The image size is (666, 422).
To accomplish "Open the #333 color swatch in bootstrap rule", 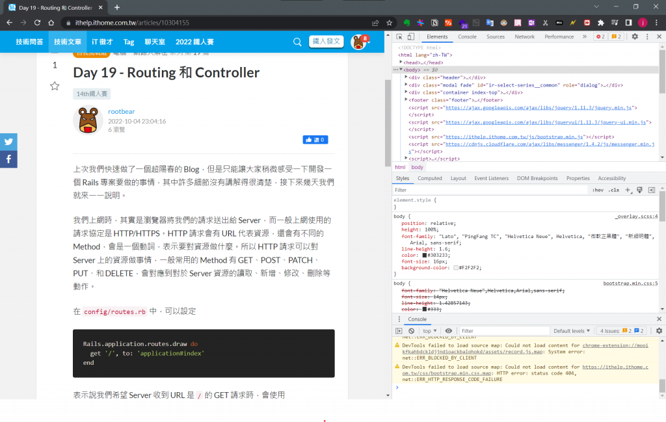I will 424,310.
